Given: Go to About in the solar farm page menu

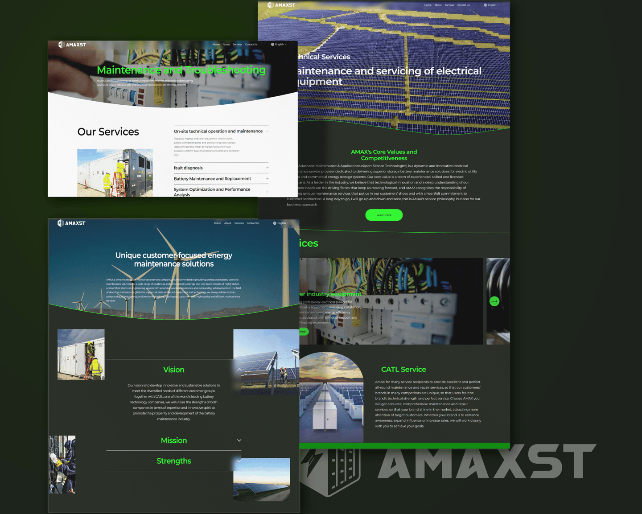Looking at the screenshot, I should 438,5.
